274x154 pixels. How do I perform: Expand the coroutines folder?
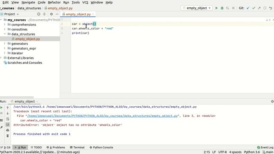tap(5, 29)
